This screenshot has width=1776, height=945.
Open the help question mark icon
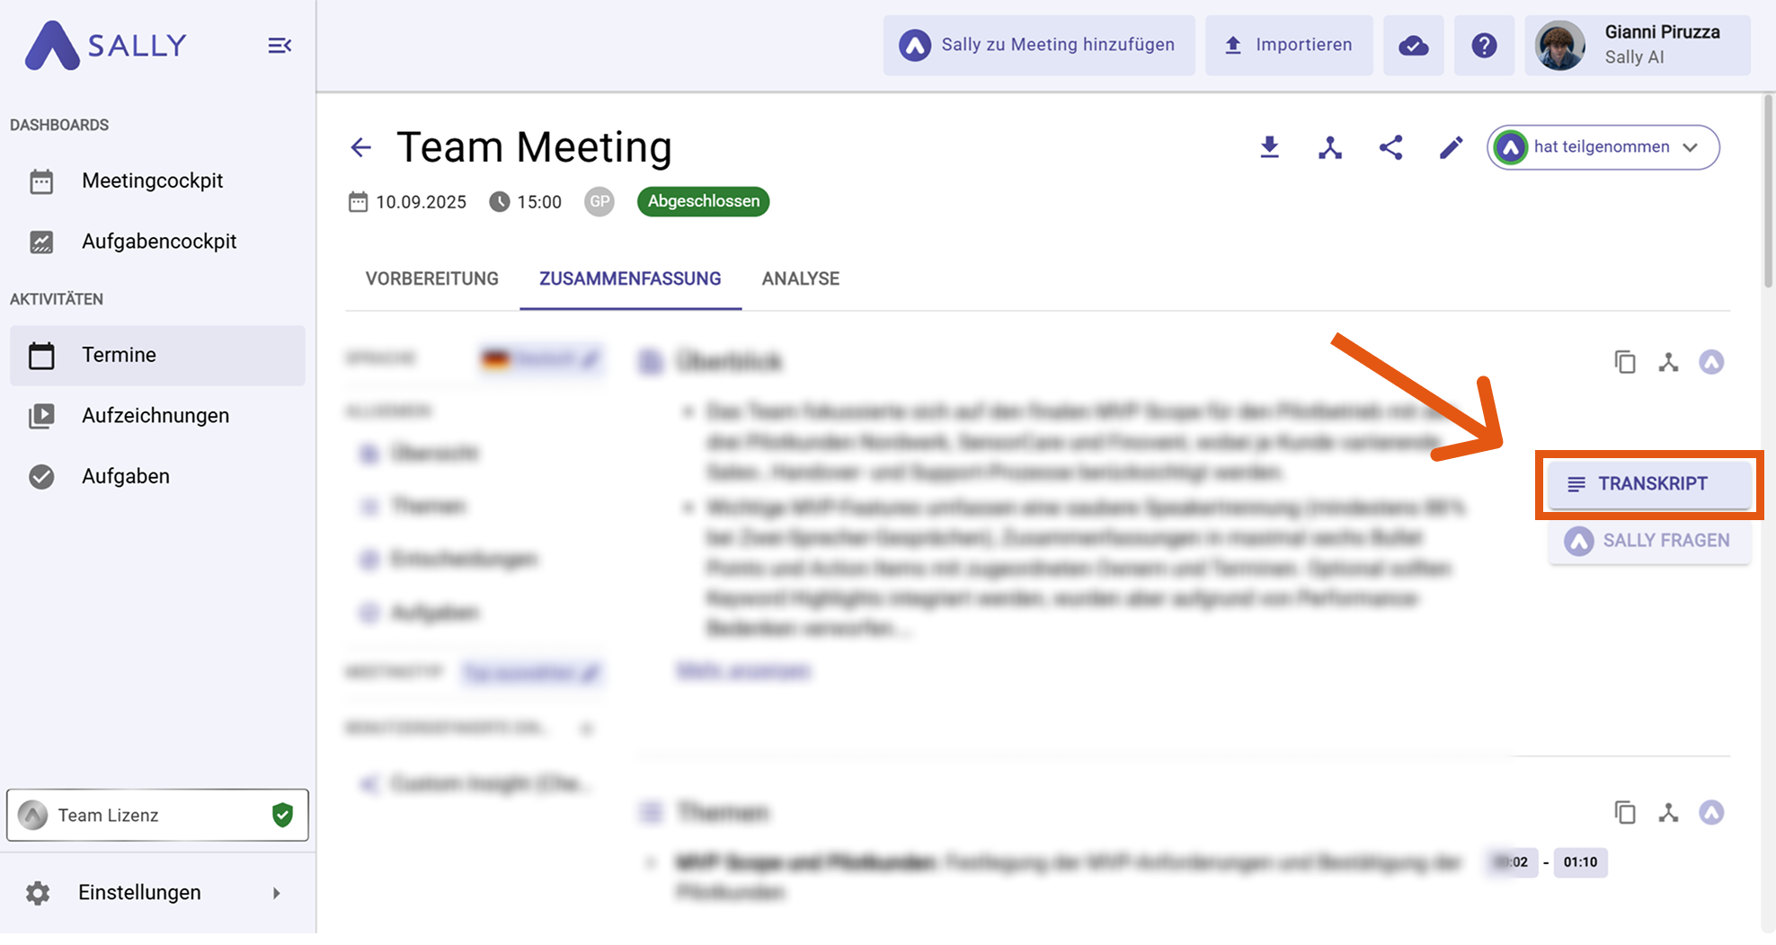[x=1484, y=45]
